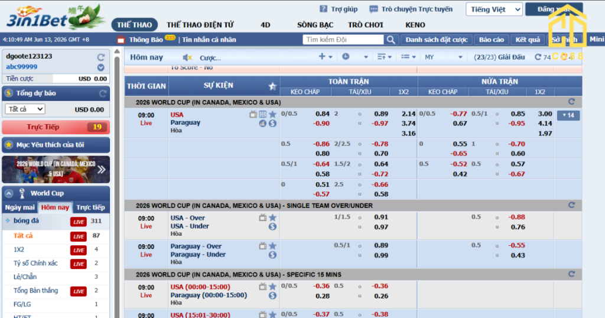Open the SÒNG BẠC menu
605x318 pixels.
[x=315, y=25]
